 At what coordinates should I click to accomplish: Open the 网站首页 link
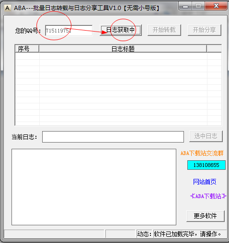(205, 182)
